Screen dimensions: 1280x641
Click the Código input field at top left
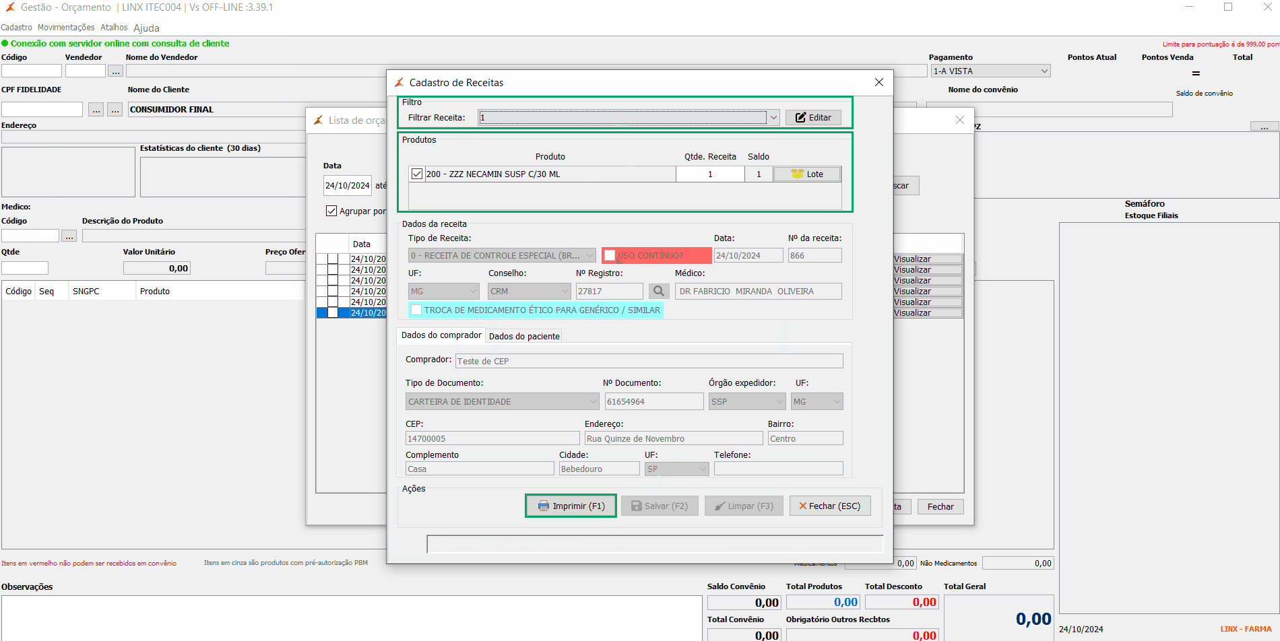click(x=32, y=71)
